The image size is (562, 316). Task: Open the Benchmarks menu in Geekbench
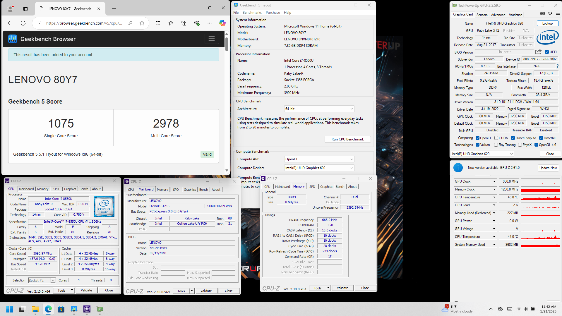click(x=252, y=13)
